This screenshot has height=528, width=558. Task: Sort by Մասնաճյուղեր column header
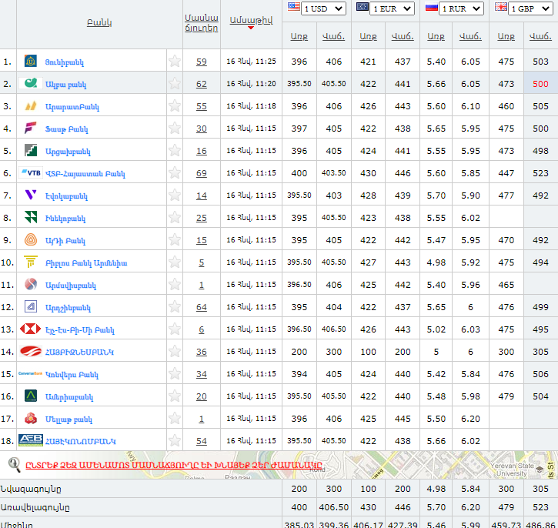tap(202, 23)
